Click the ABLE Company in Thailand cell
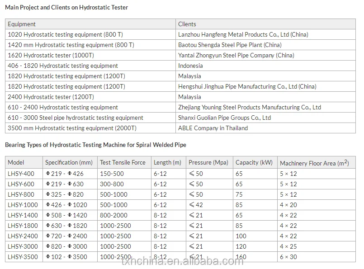This screenshot has height=269, width=364. point(213,128)
